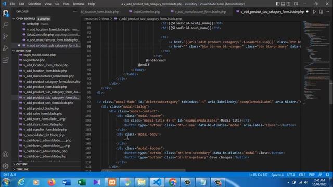Expand the Timeline section

tap(22, 169)
